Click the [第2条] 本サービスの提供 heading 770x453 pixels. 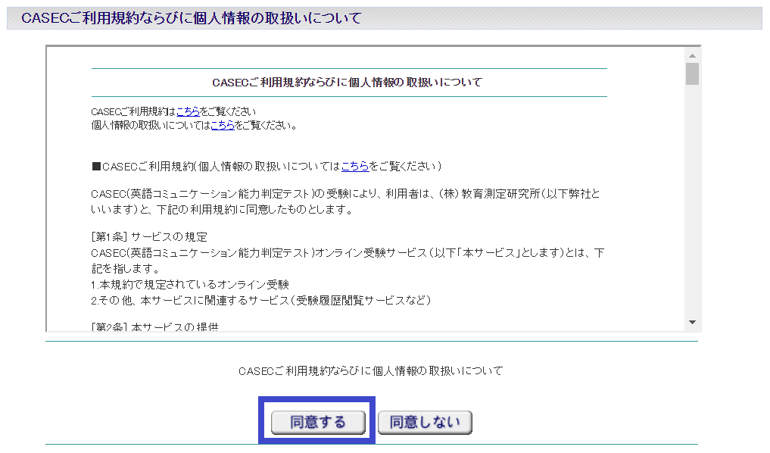click(148, 327)
